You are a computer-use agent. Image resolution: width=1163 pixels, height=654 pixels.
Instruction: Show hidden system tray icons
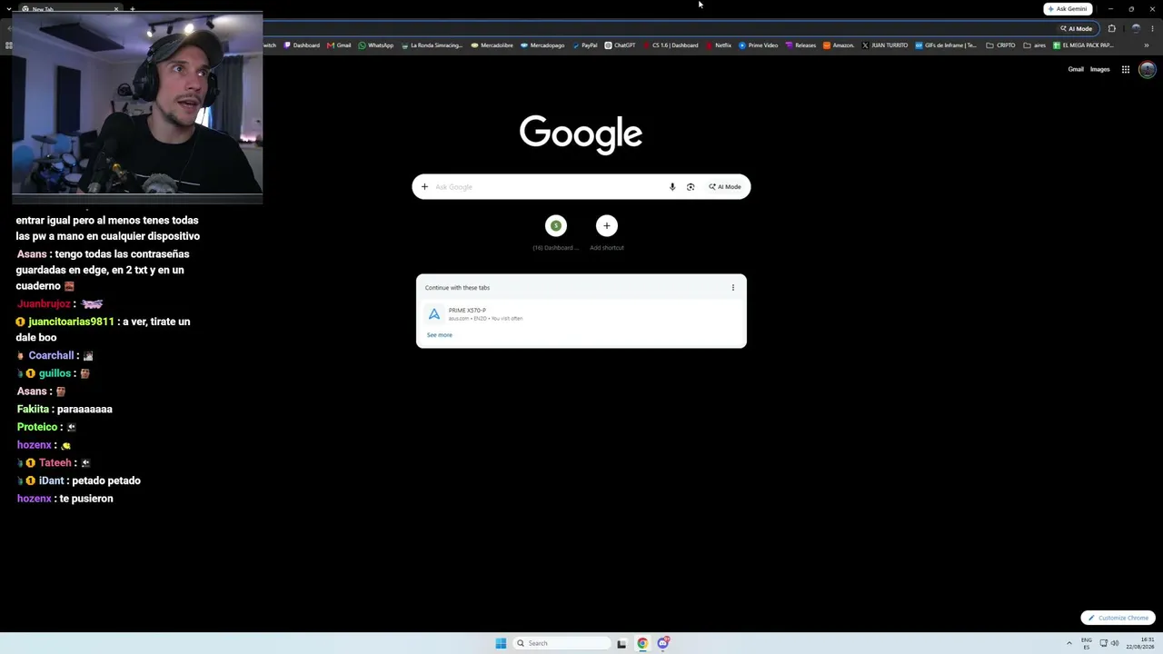[x=1069, y=643]
